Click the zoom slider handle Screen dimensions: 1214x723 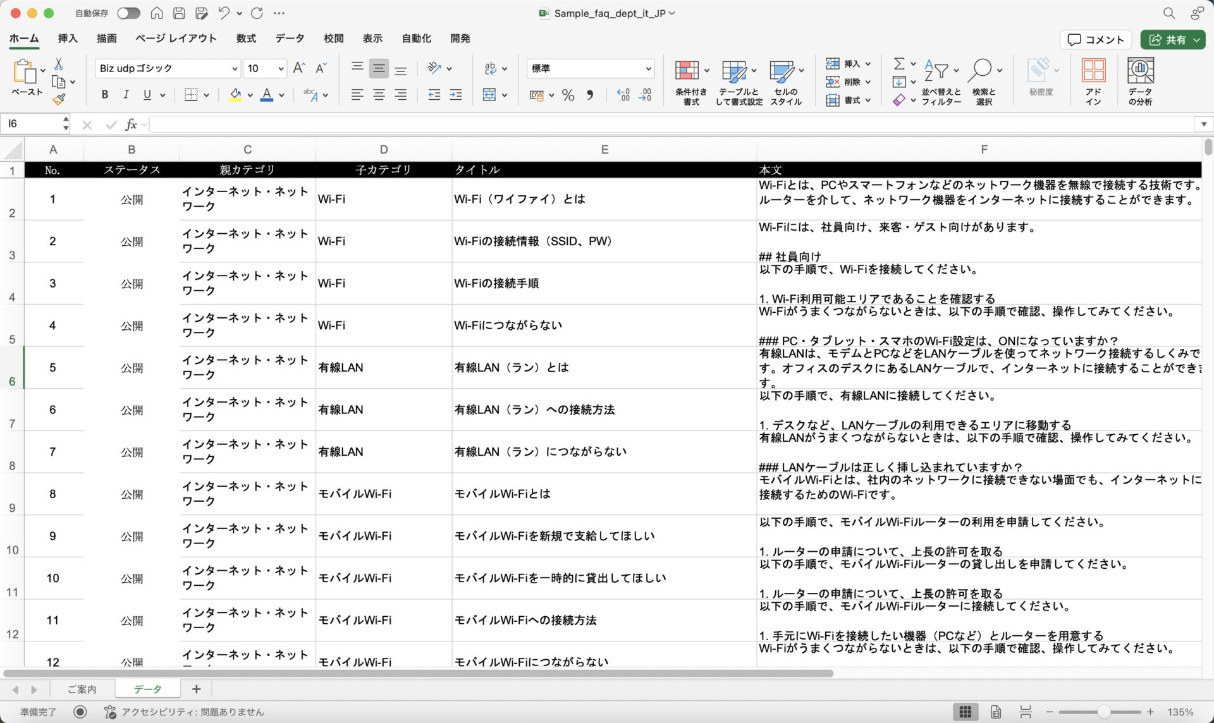[1103, 712]
